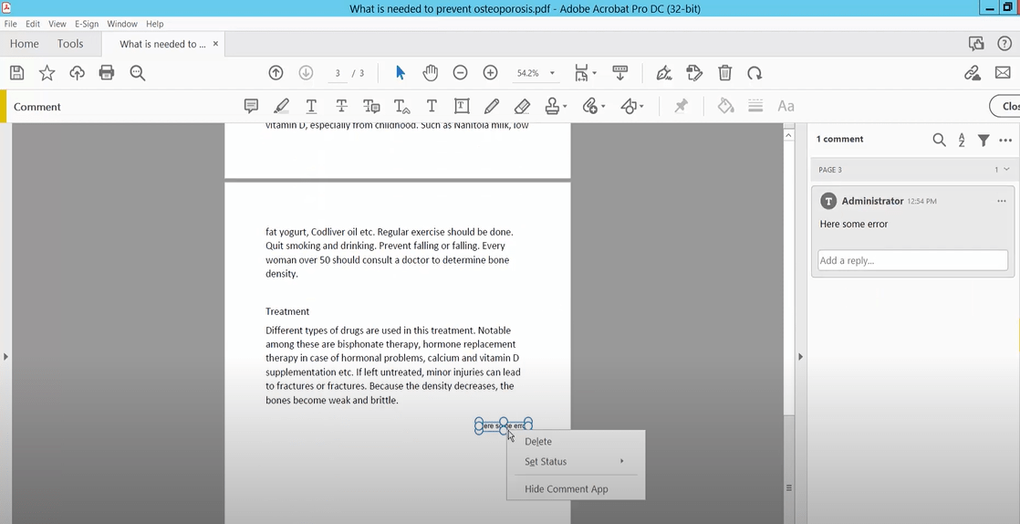Switch to the Tools tab
The image size is (1020, 524).
(70, 44)
